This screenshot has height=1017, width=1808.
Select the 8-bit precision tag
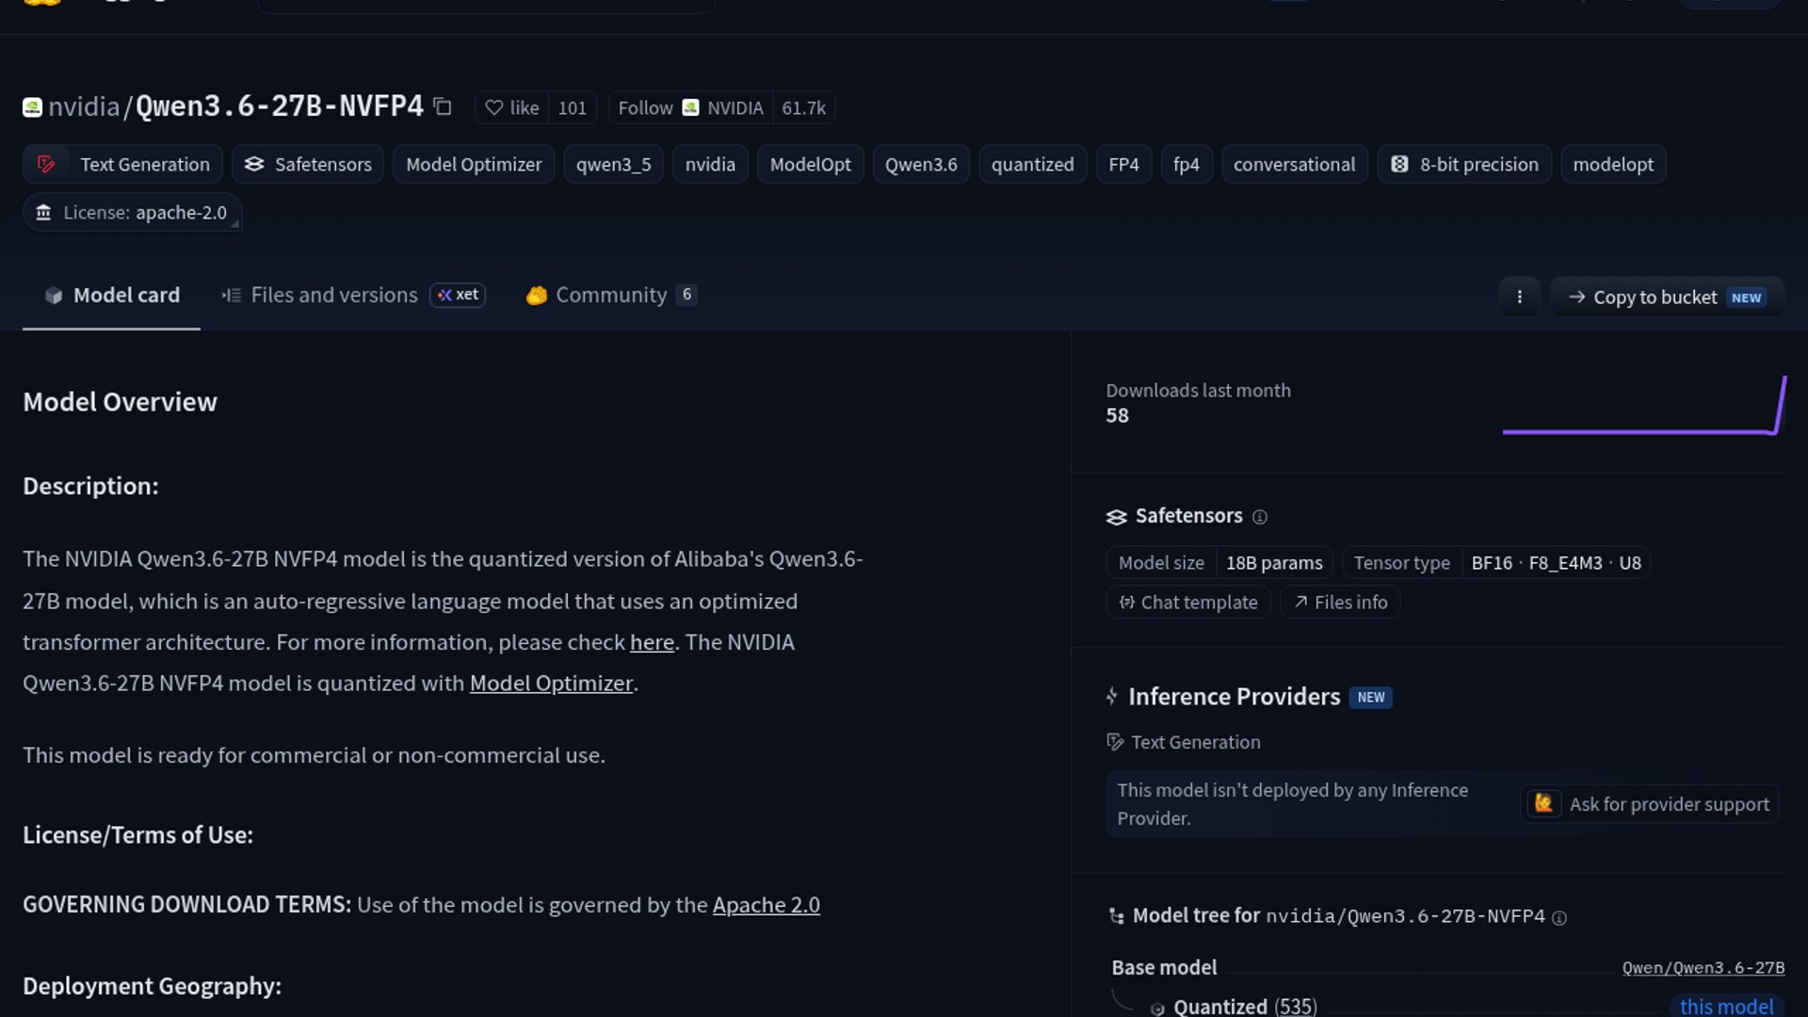[1464, 164]
